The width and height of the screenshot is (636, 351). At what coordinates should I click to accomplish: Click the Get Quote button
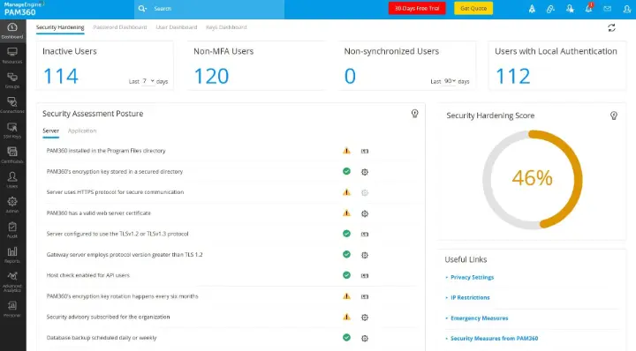pos(473,8)
